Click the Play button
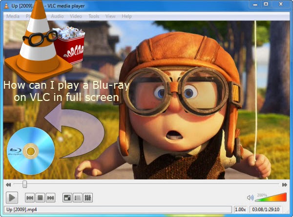Screen dimensions: 293x217 12,197
